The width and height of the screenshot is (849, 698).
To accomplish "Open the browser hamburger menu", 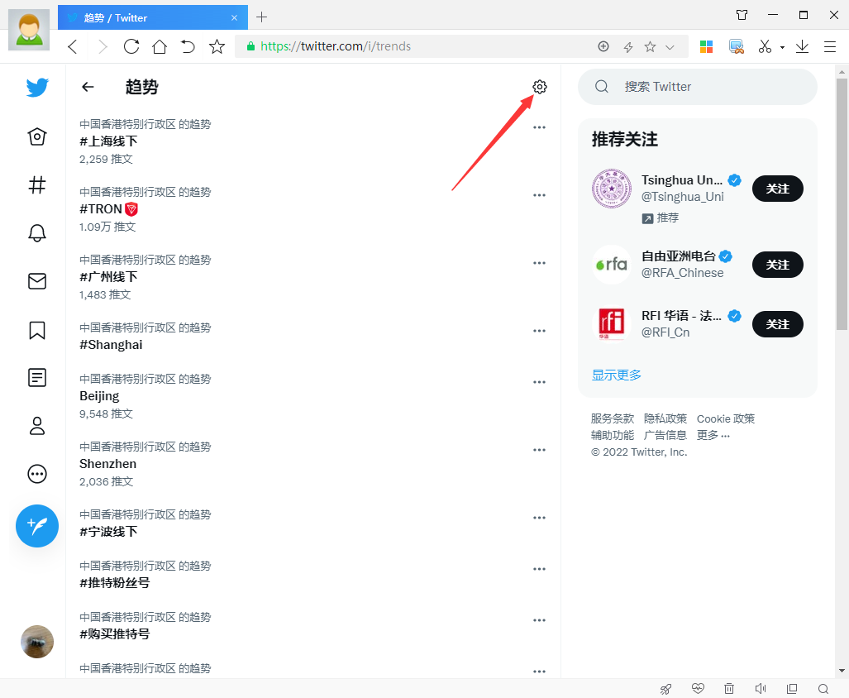I will click(x=830, y=46).
